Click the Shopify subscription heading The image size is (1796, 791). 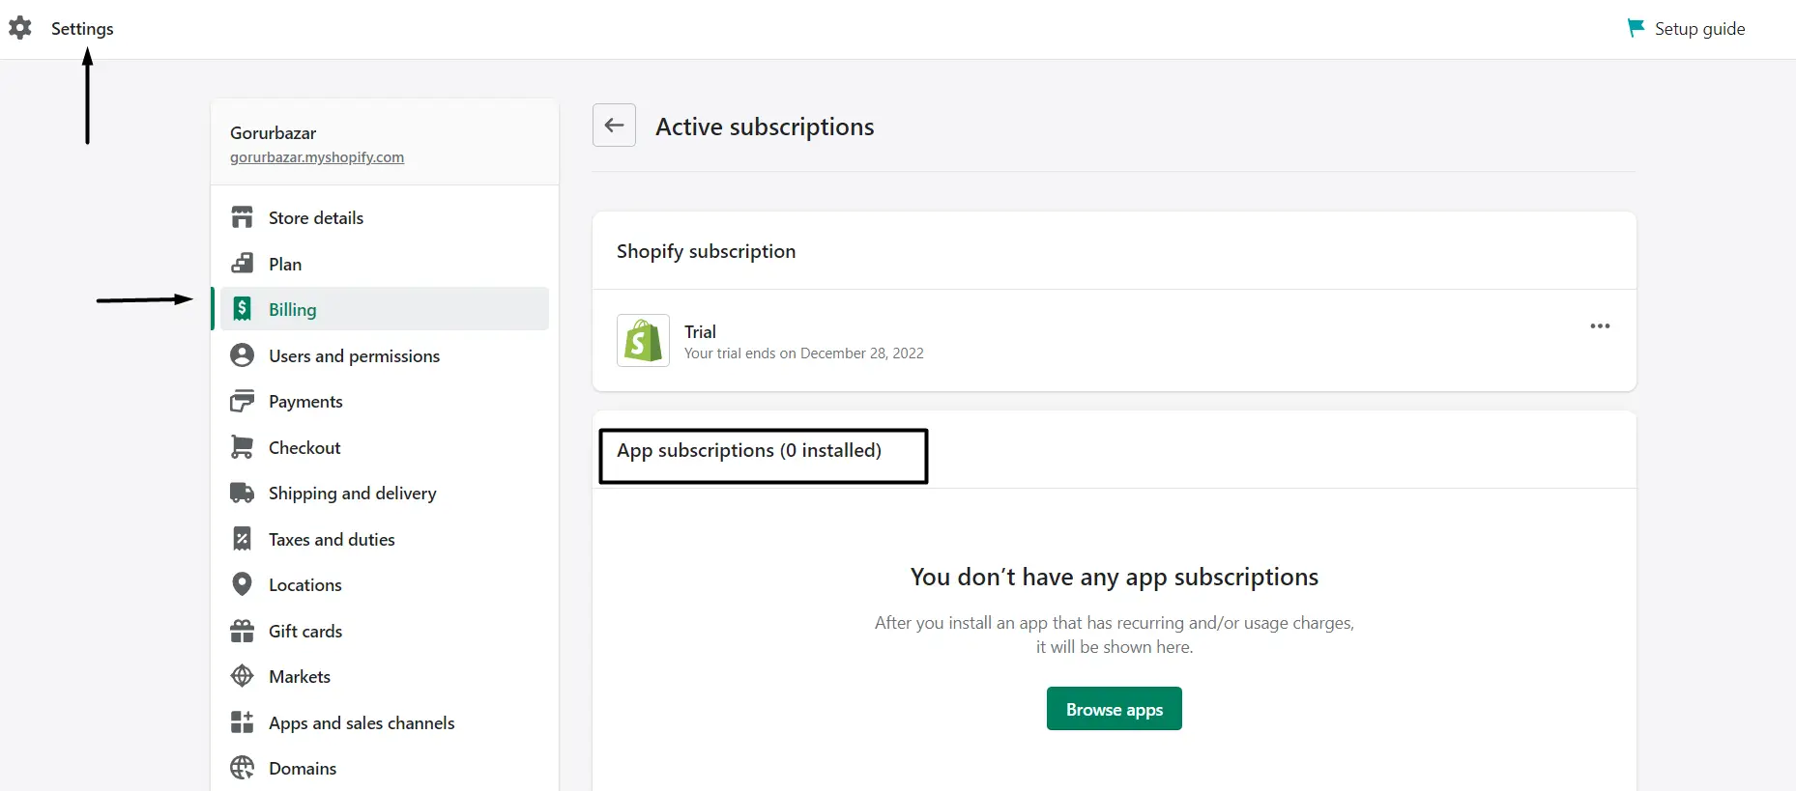point(706,251)
